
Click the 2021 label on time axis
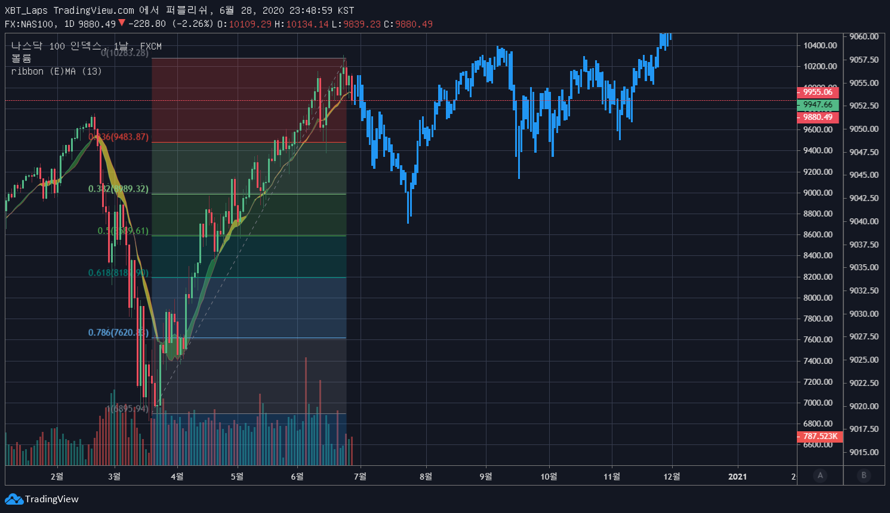pyautogui.click(x=737, y=476)
